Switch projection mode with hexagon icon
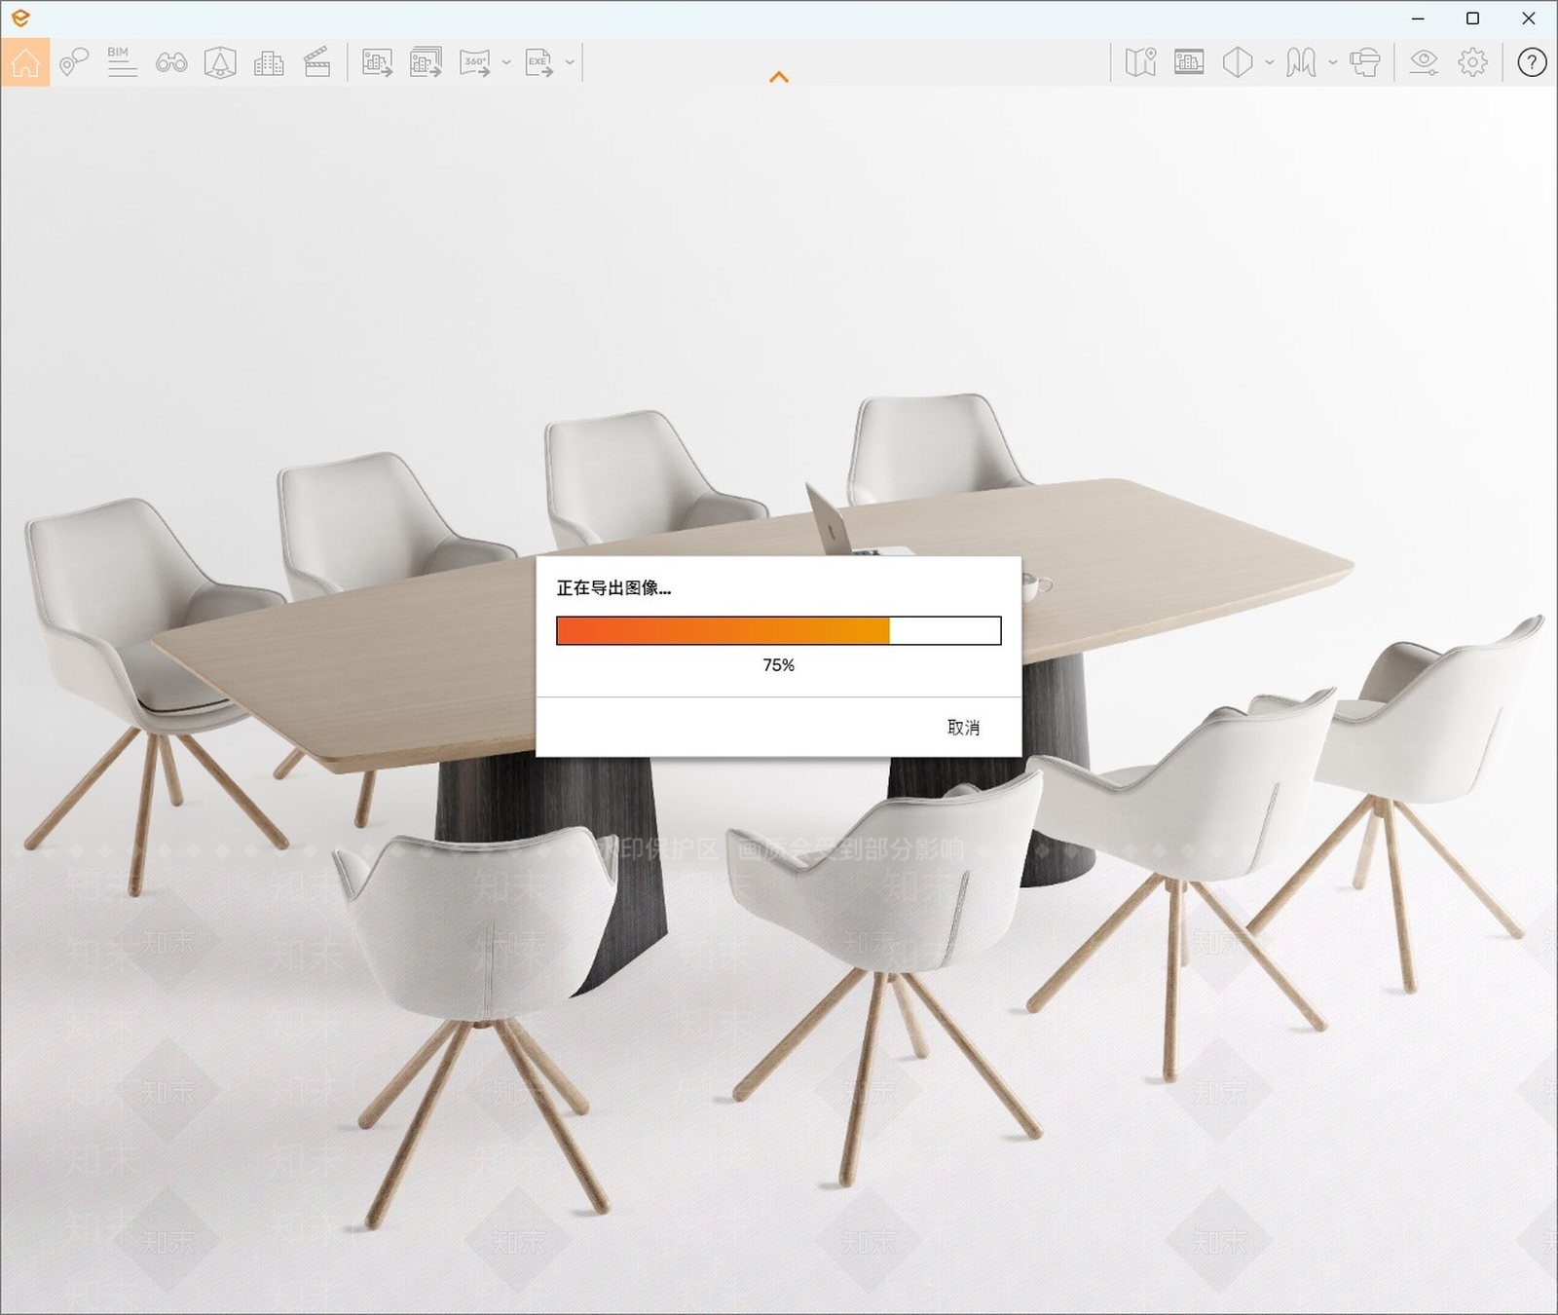Screen dimensions: 1558x1315 [x=1238, y=62]
